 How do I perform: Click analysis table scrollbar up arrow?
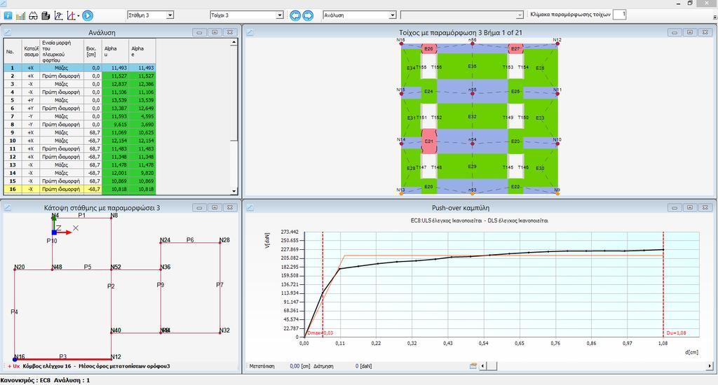pos(234,42)
